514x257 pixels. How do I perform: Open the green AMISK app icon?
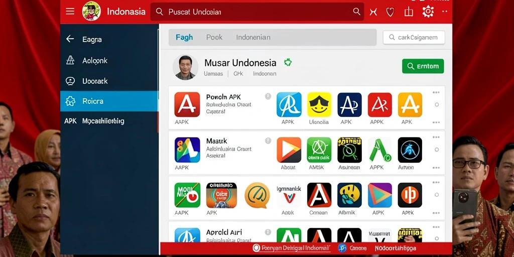pyautogui.click(x=319, y=150)
